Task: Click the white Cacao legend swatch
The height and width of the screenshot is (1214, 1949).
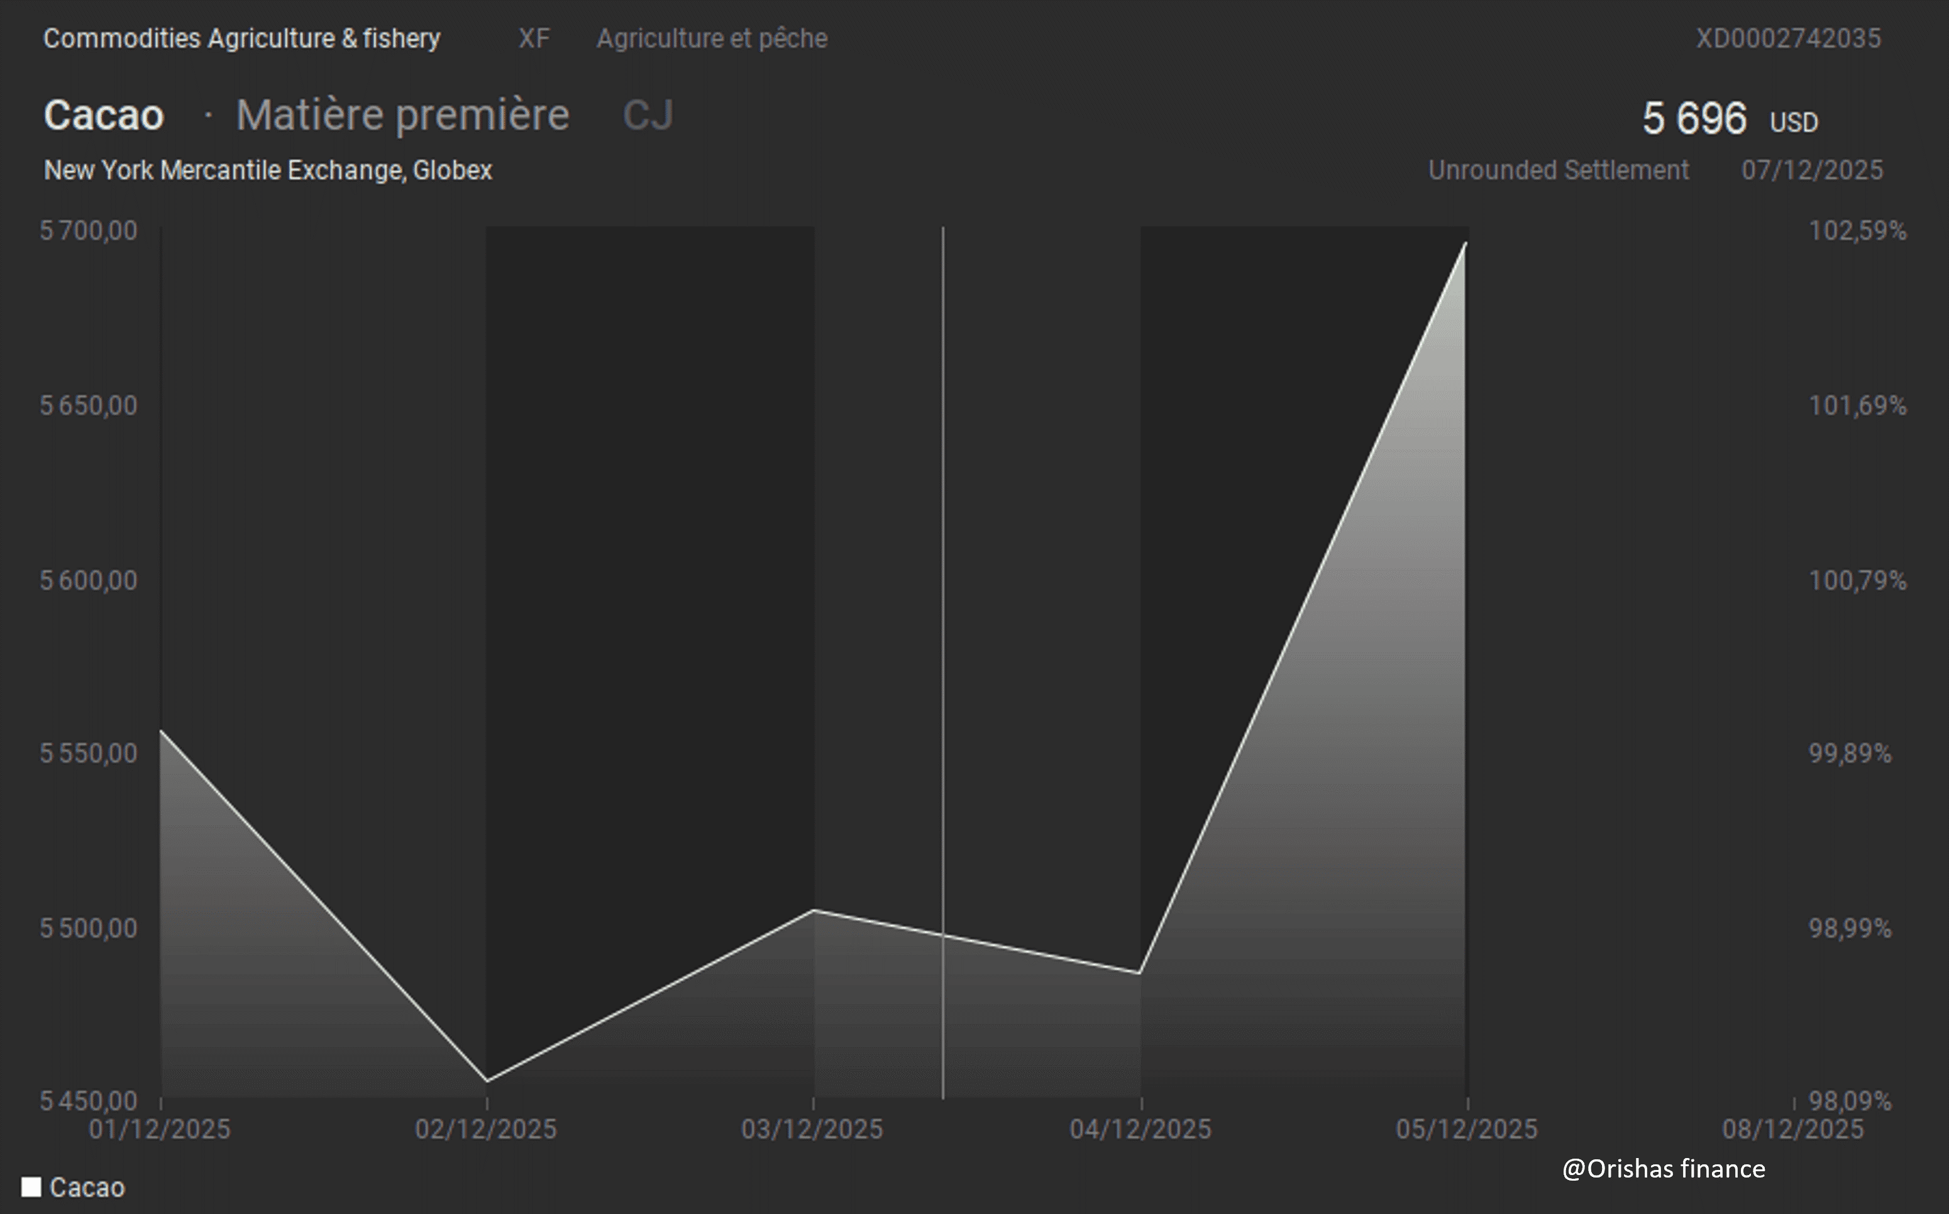Action: pos(31,1187)
